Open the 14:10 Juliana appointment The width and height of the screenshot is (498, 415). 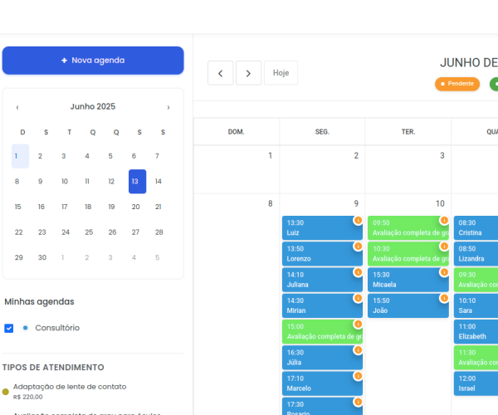pos(322,280)
